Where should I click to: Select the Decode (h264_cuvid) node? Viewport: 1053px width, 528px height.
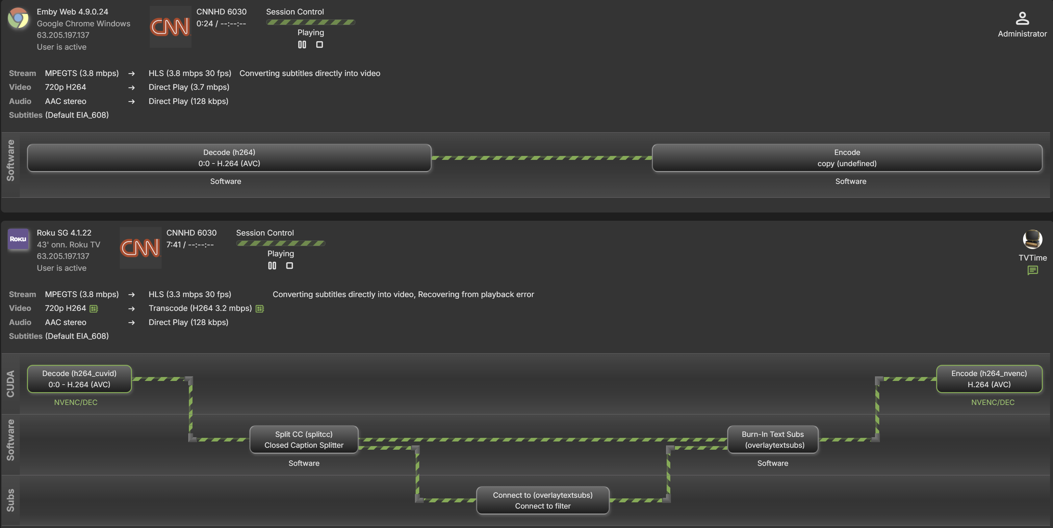point(79,379)
